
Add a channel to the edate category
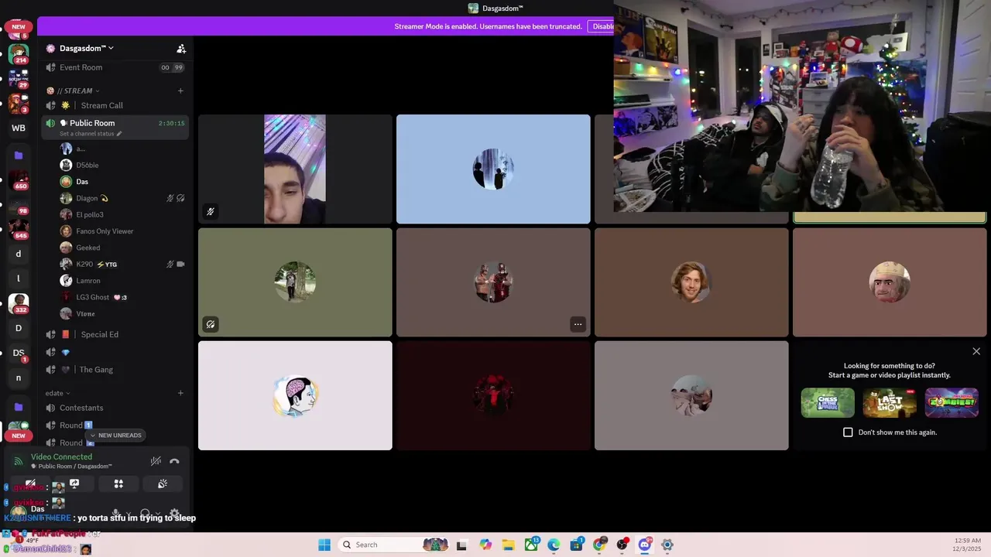180,393
